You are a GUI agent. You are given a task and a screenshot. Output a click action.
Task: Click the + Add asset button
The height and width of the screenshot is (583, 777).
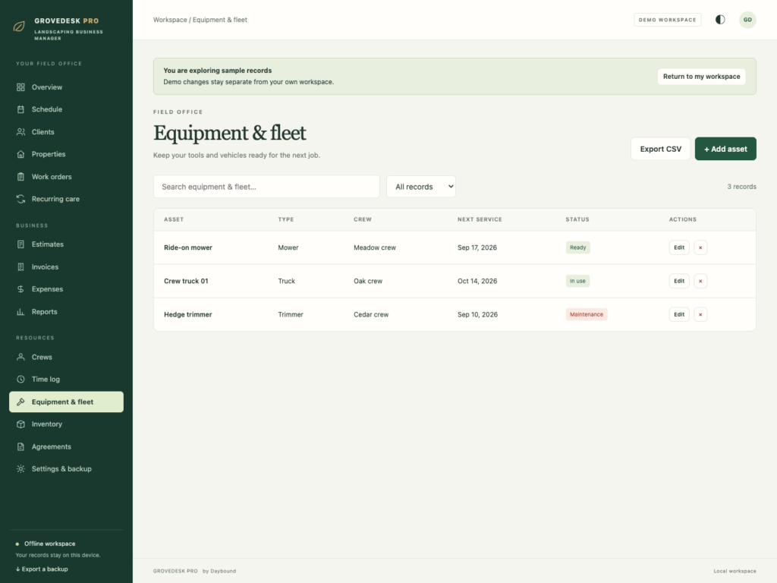coord(725,149)
